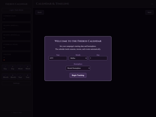
Task: Go Back with the Back button
Action: (x=40, y=12)
